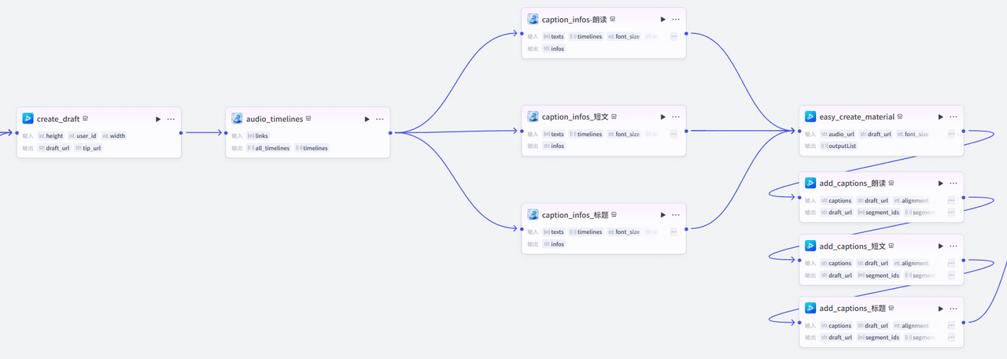Click the output port of audio_timelines node

390,133
